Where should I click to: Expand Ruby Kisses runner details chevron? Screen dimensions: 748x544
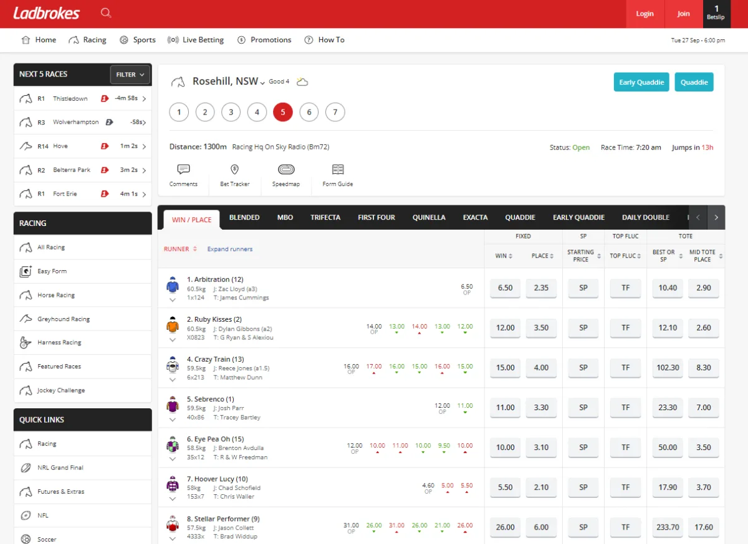173,339
